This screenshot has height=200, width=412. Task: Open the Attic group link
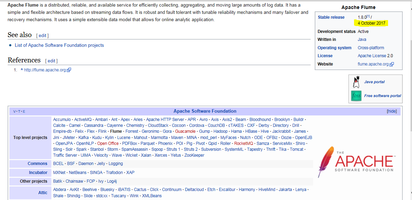click(x=43, y=193)
